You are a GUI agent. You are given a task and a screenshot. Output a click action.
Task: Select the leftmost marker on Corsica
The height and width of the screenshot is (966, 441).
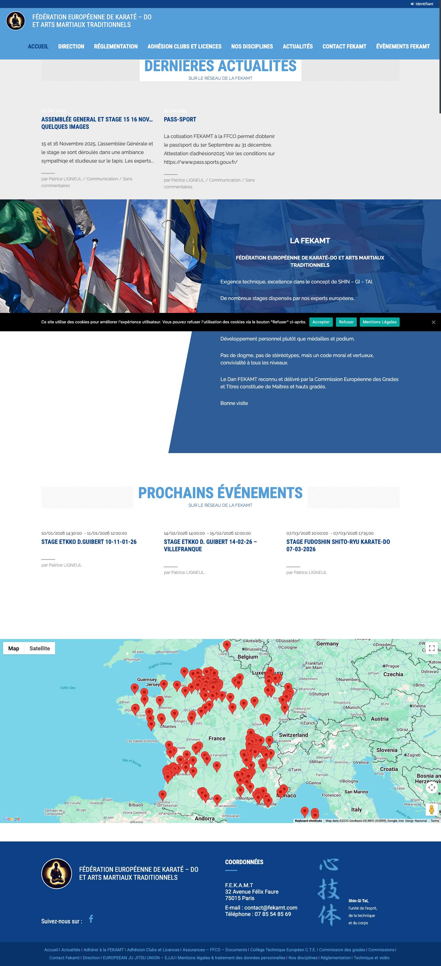click(305, 812)
